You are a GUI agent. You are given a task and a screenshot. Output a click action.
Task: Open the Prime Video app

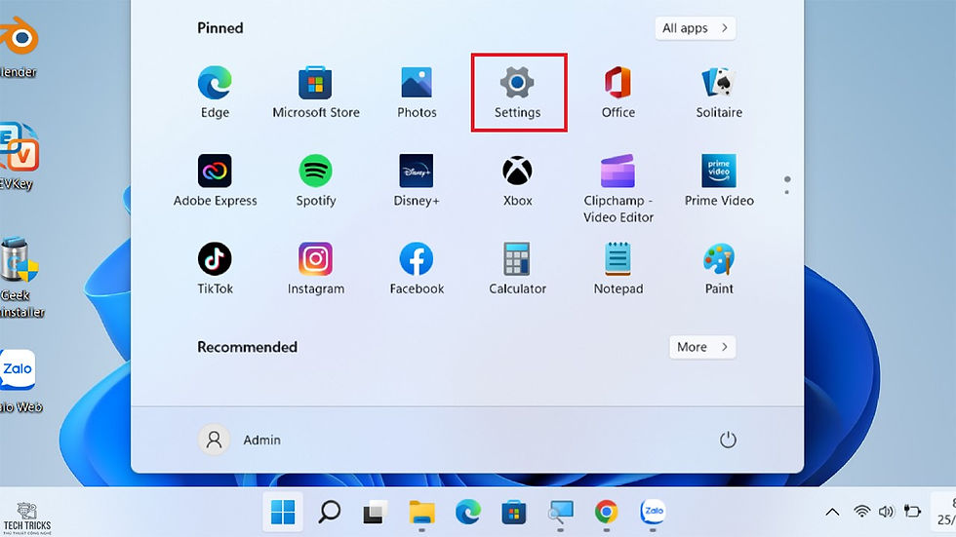[x=719, y=181]
